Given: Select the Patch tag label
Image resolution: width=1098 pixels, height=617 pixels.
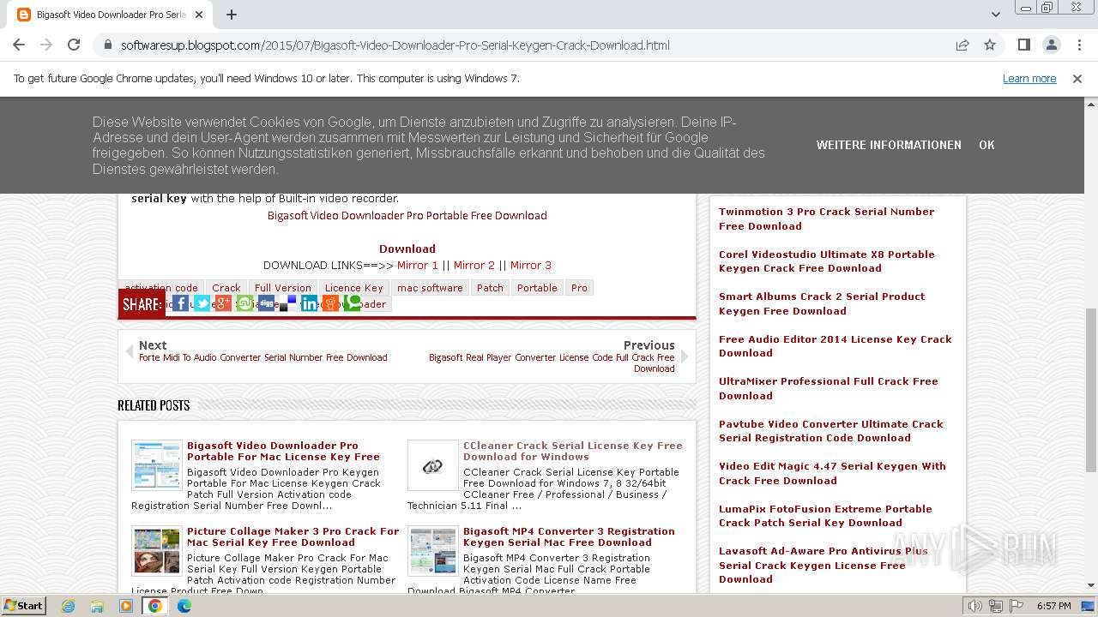Looking at the screenshot, I should click(490, 288).
